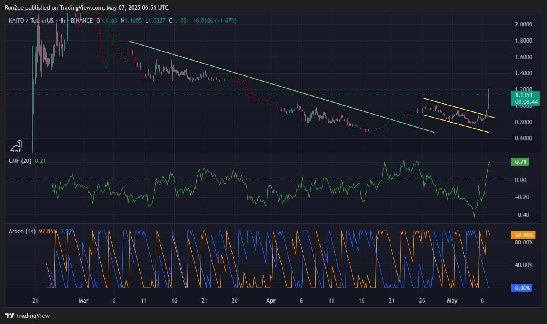The height and width of the screenshot is (324, 547).
Task: Click the dinosaur watermark icon on chart
Action: (x=16, y=146)
